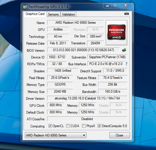Click the Texture Fillrate field 70.4 GTexel/s
The width and height of the screenshot is (156, 150).
pos(113,78)
